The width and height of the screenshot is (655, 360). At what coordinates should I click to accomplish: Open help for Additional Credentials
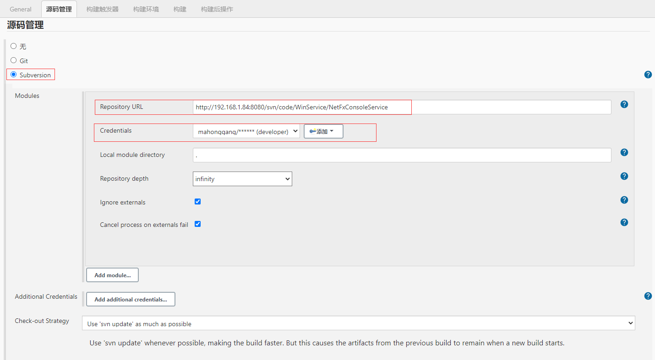(x=648, y=296)
